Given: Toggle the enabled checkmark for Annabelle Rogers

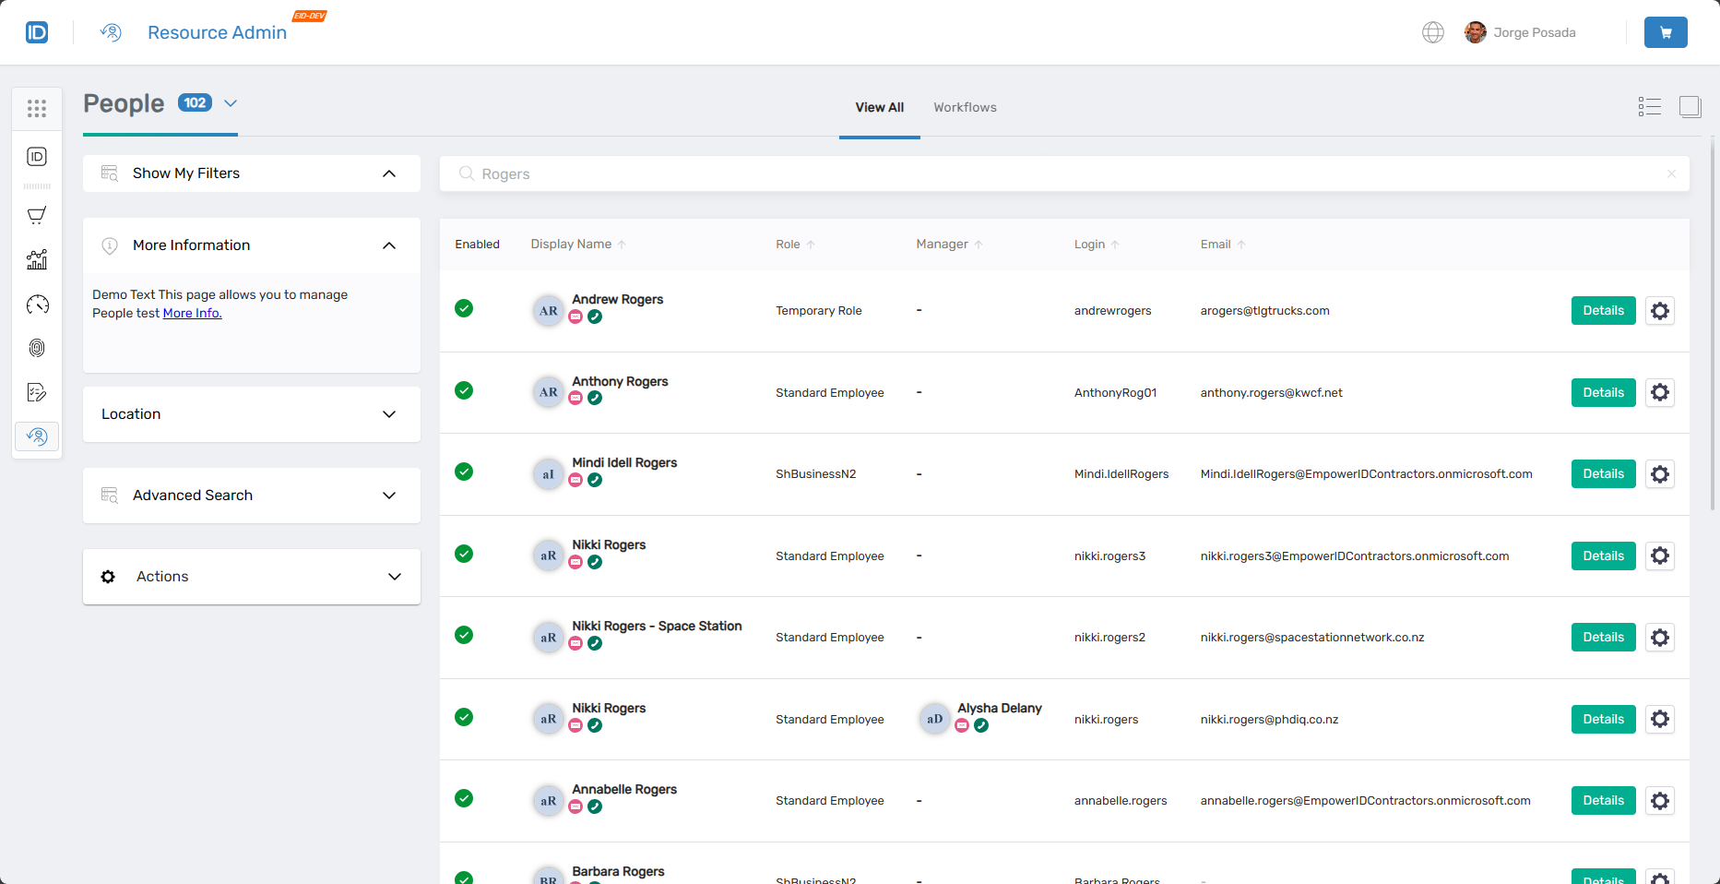Looking at the screenshot, I should [464, 798].
